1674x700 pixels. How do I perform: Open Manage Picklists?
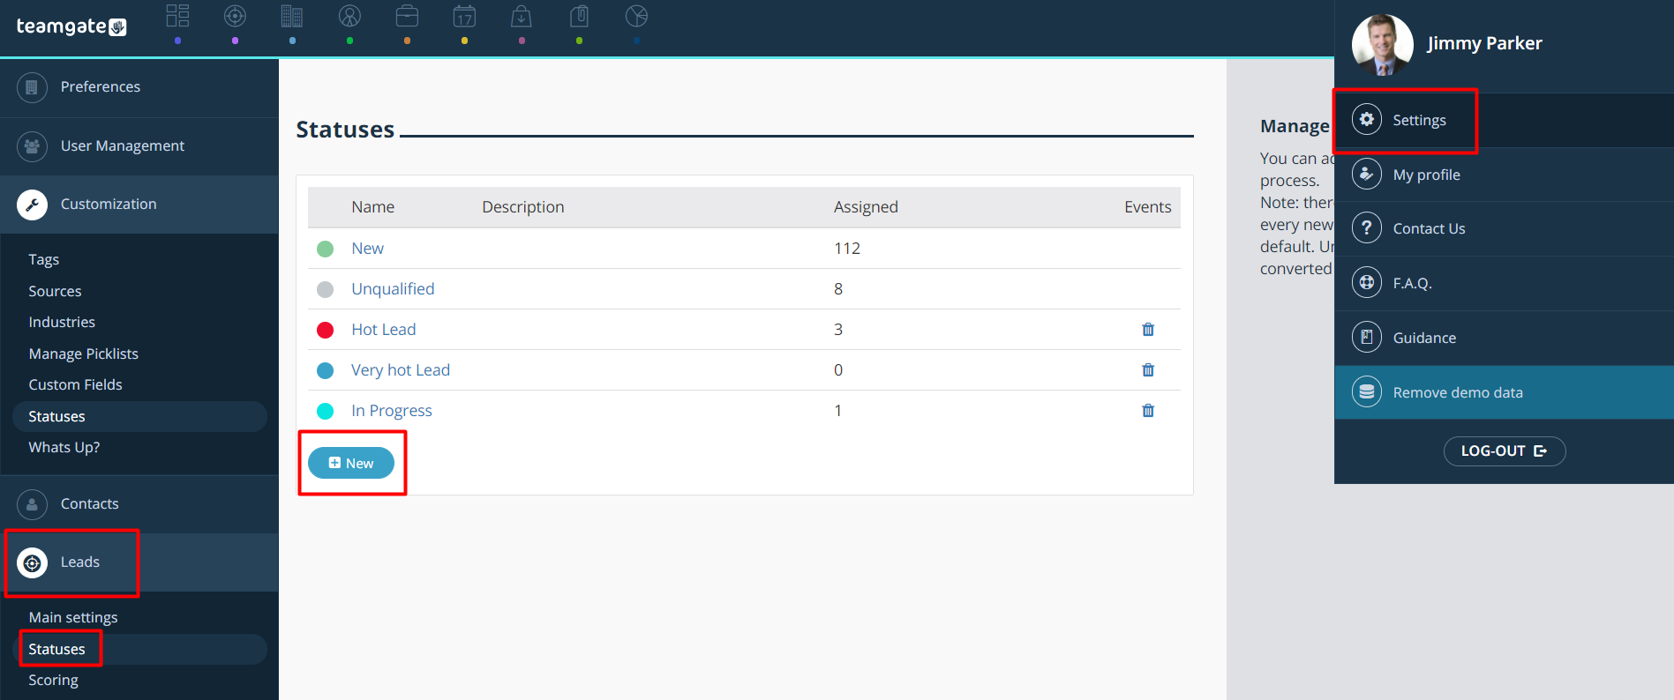click(x=83, y=354)
